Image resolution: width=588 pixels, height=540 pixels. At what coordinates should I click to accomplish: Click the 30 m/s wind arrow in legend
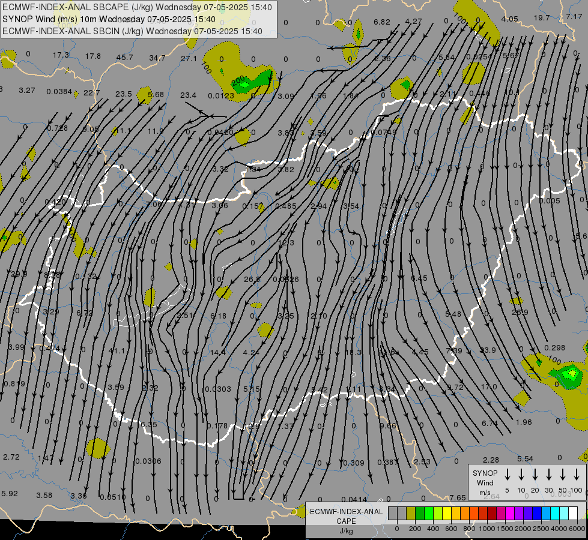[548, 474]
